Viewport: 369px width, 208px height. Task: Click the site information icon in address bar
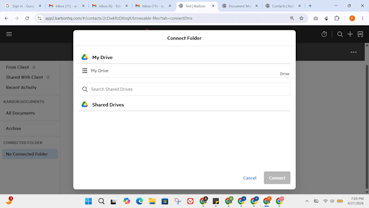click(x=40, y=18)
